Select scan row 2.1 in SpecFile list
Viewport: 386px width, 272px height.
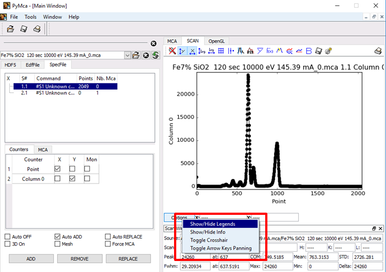pyautogui.click(x=65, y=93)
